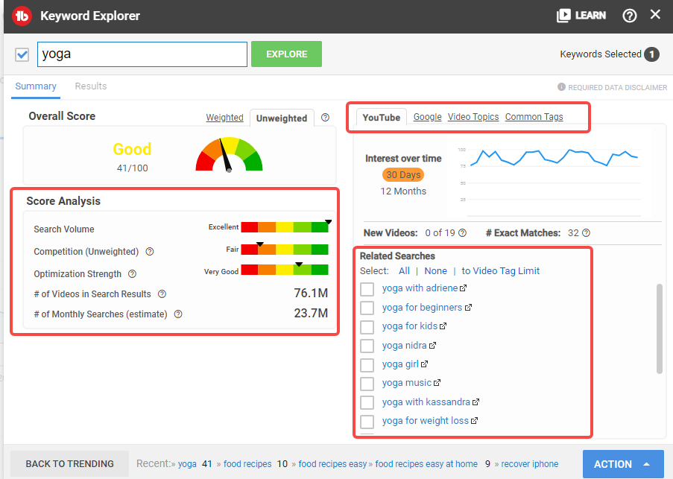Open external link icon for yoga with adriene
This screenshot has height=479, width=673.
coord(463,288)
